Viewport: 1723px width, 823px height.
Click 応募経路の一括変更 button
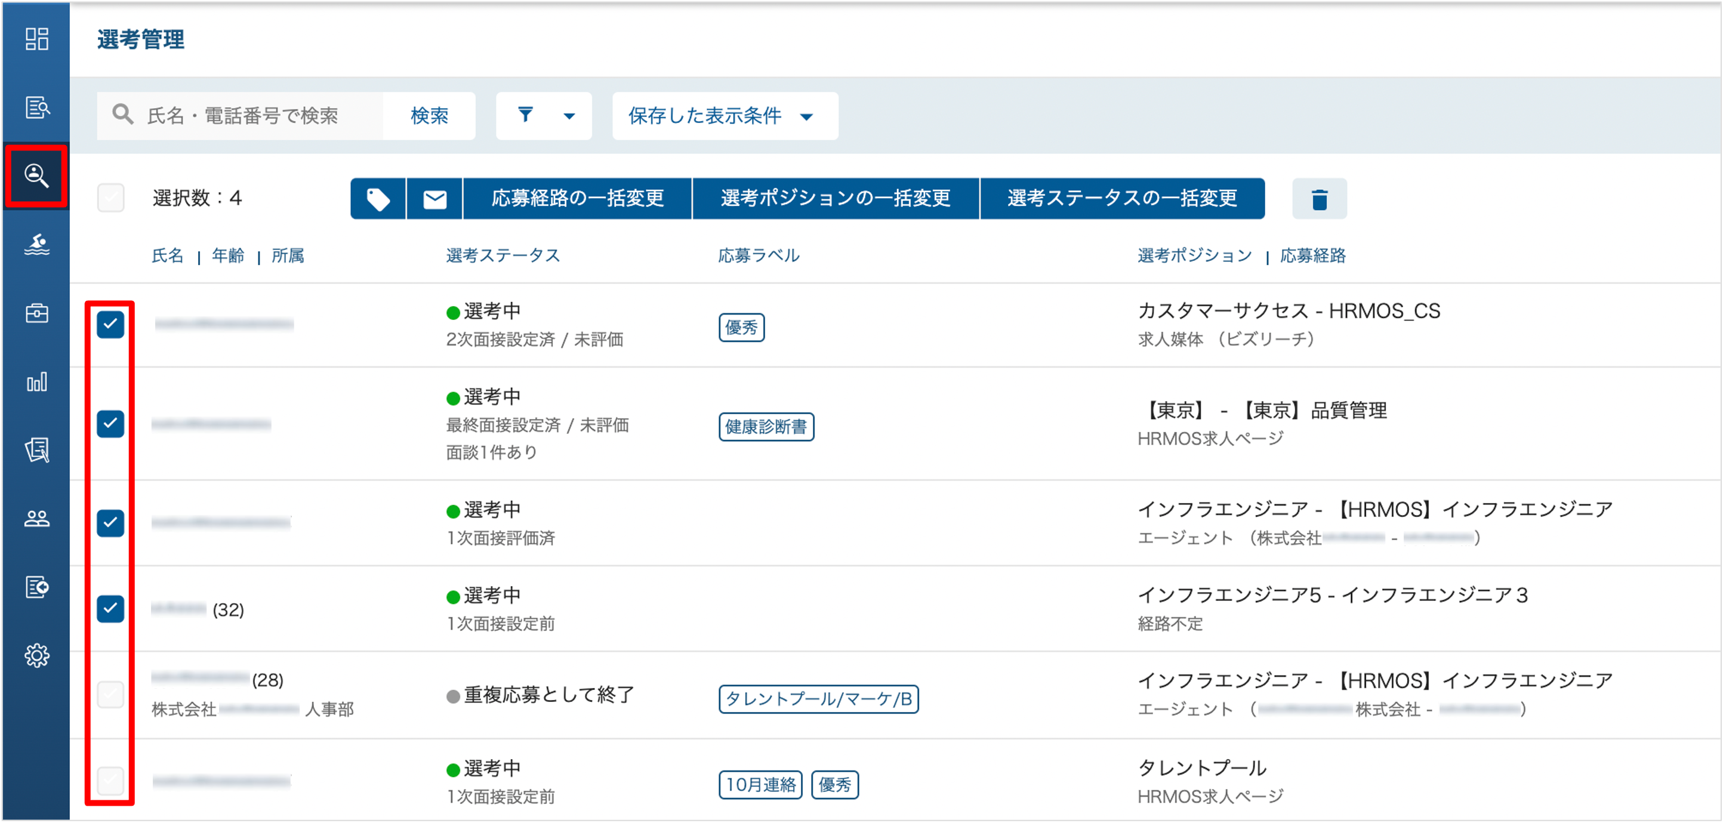(x=577, y=199)
